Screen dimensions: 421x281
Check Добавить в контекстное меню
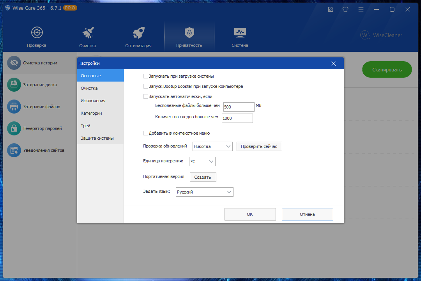146,133
